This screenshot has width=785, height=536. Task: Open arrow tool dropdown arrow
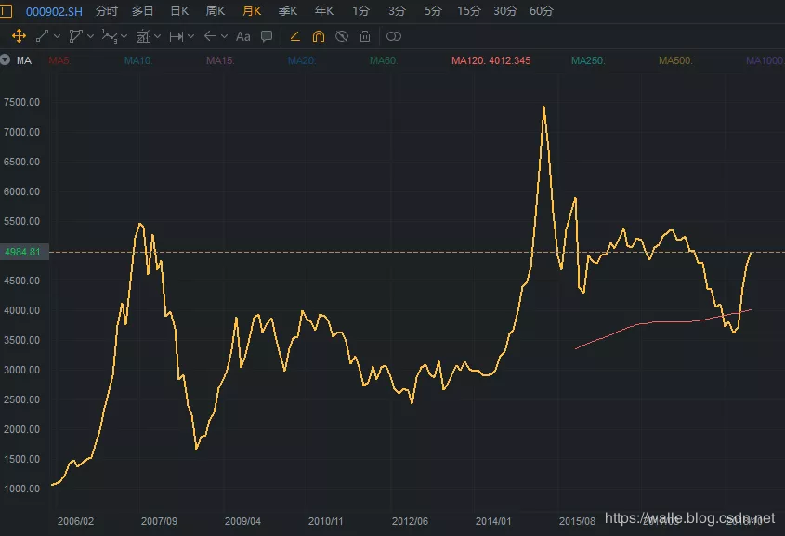[224, 36]
